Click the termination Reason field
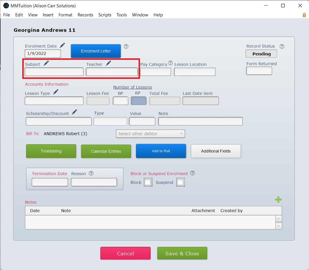This screenshot has width=309, height=270. 94,182
